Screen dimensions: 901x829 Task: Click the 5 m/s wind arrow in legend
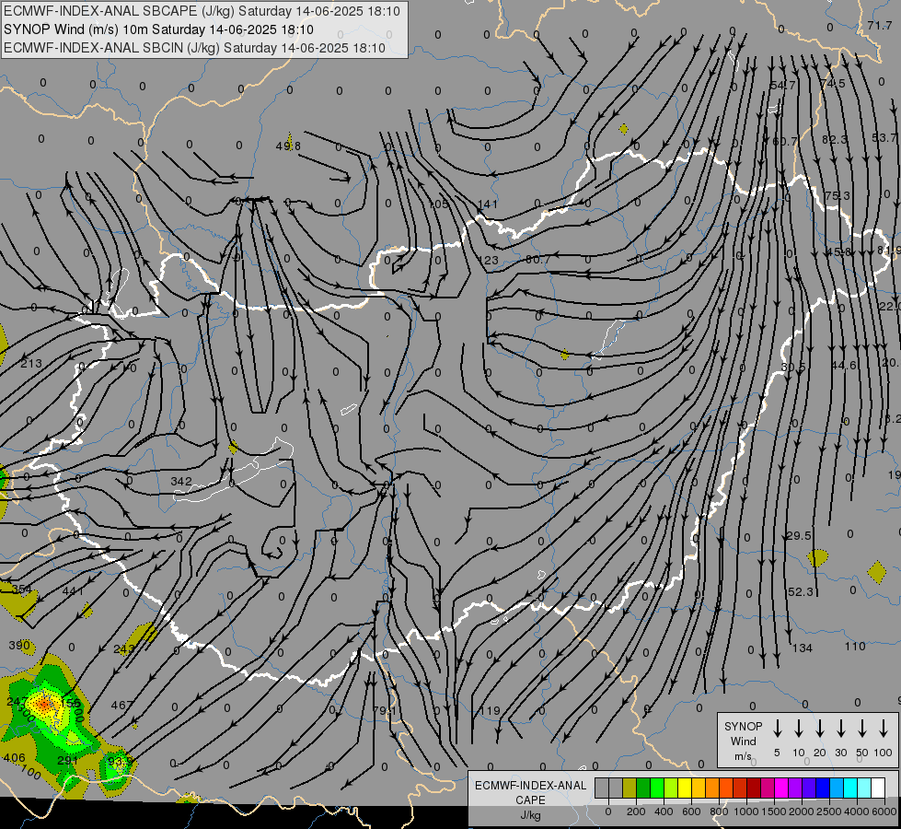[777, 729]
